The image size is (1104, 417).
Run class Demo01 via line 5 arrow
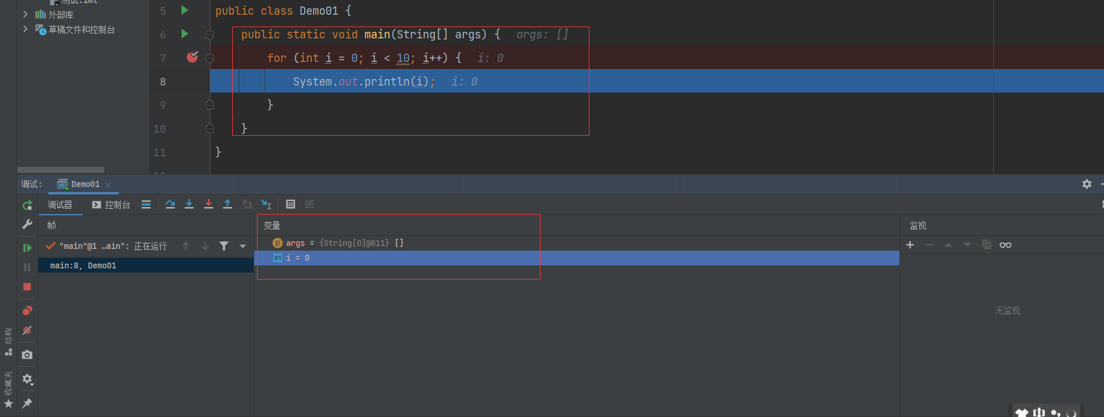point(184,10)
